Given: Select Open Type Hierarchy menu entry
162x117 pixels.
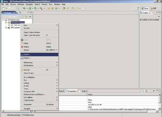Looking at the screenshot, I should pos(39,35).
